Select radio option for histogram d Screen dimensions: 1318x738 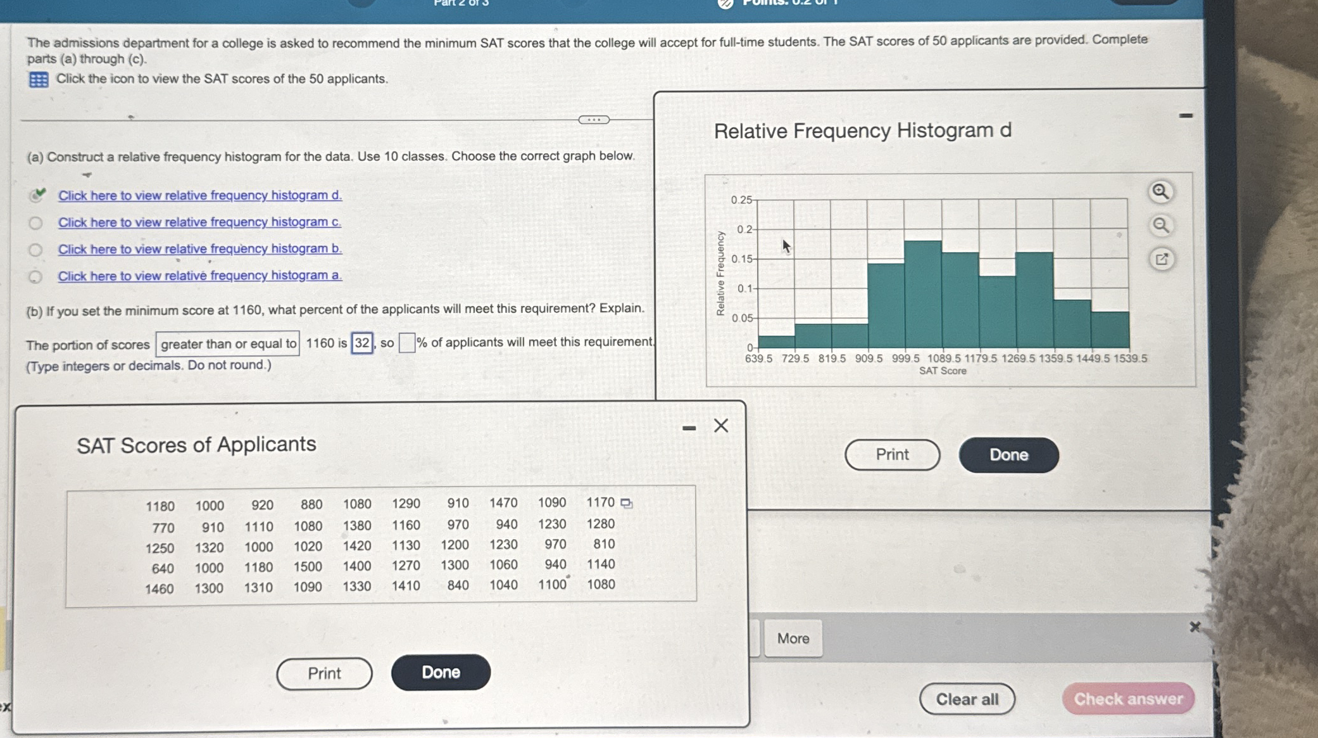click(37, 195)
